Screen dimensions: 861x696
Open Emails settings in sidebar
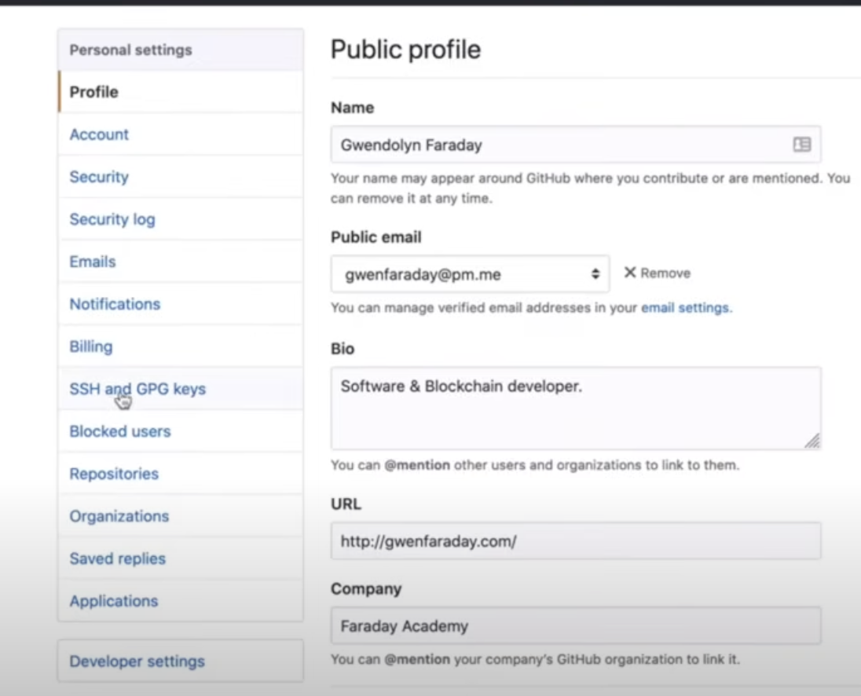tap(93, 262)
